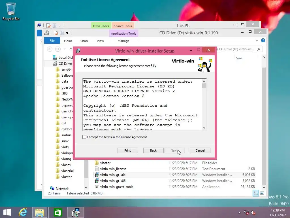Select sriov folder in navigation tree

coord(62,141)
